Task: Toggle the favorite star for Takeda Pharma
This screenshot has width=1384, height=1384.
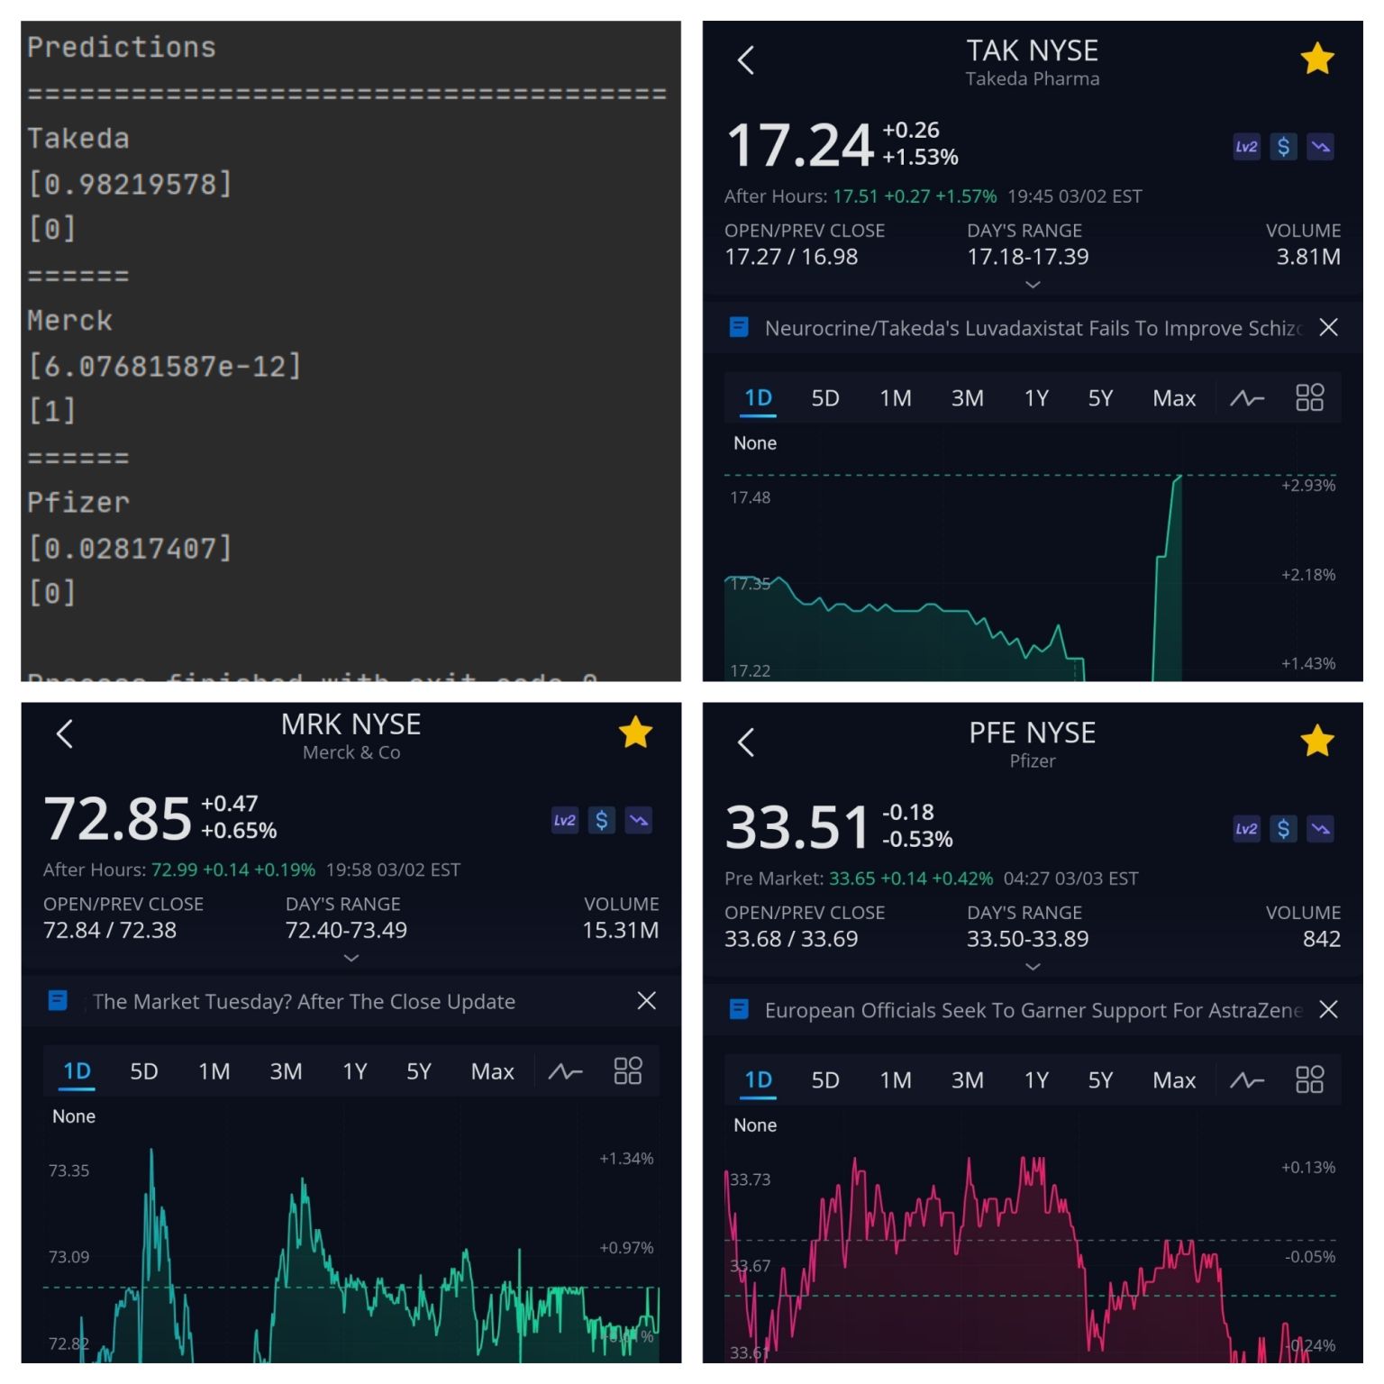Action: pos(1316,59)
